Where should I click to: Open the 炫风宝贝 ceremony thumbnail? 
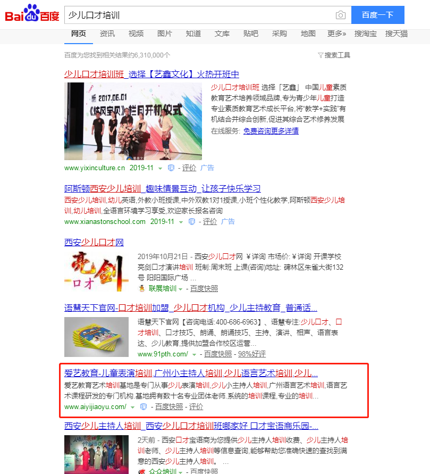[133, 121]
